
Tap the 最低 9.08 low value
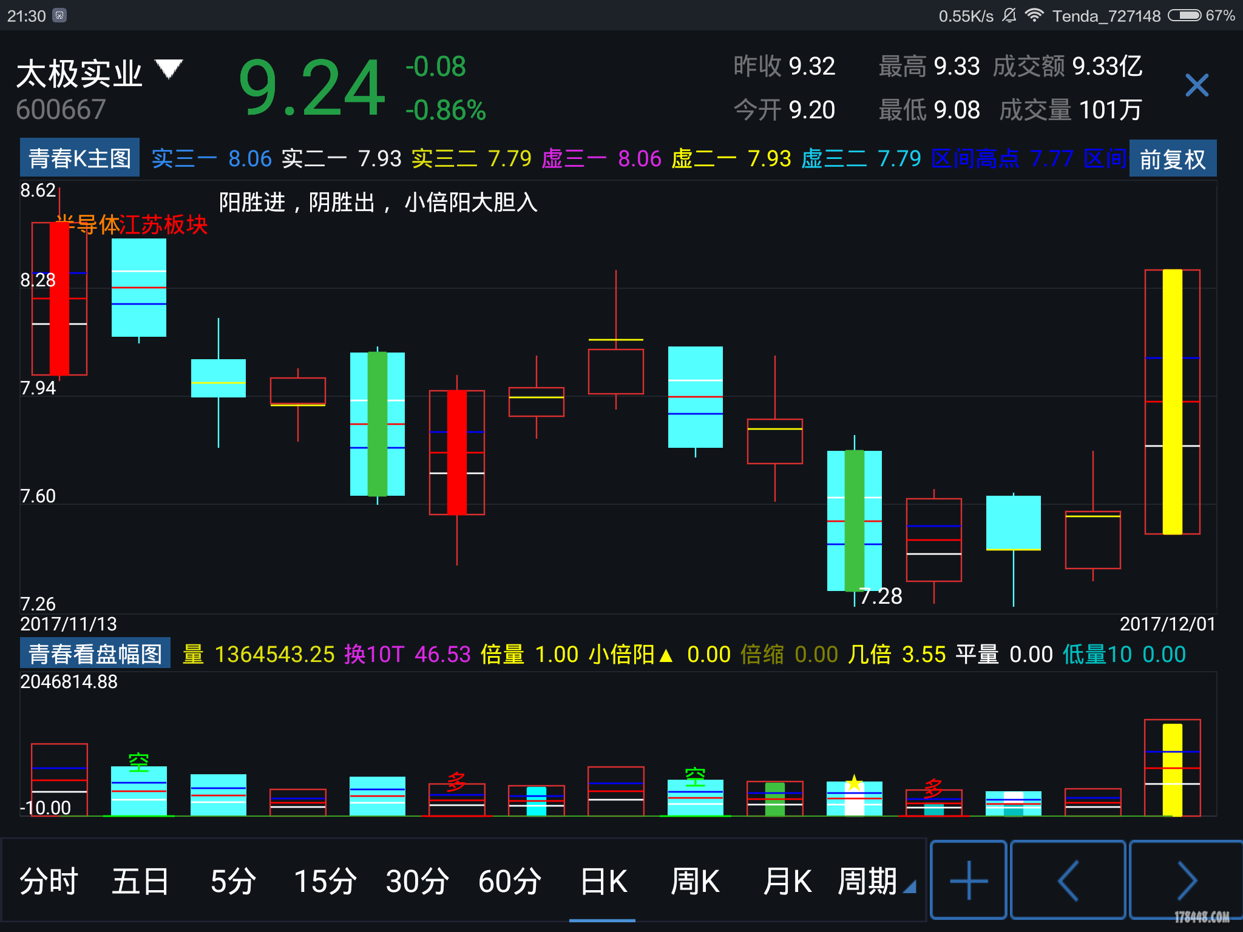click(x=929, y=110)
